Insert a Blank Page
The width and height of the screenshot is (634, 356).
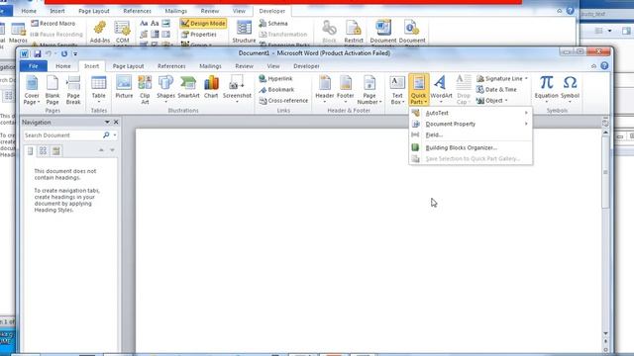coord(53,90)
